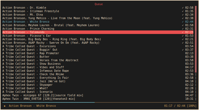
Task: Click the play indicator icon in status bar
Action: click(5, 106)
